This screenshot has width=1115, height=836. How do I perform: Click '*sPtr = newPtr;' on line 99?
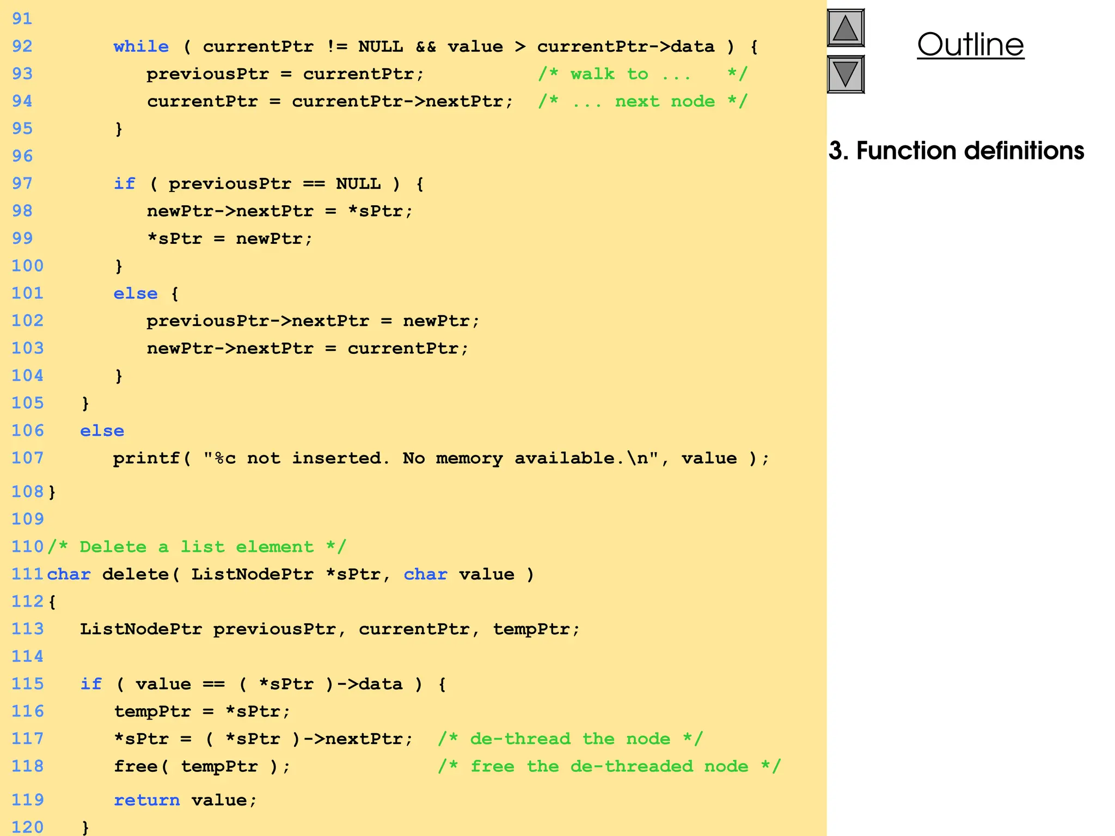[230, 238]
